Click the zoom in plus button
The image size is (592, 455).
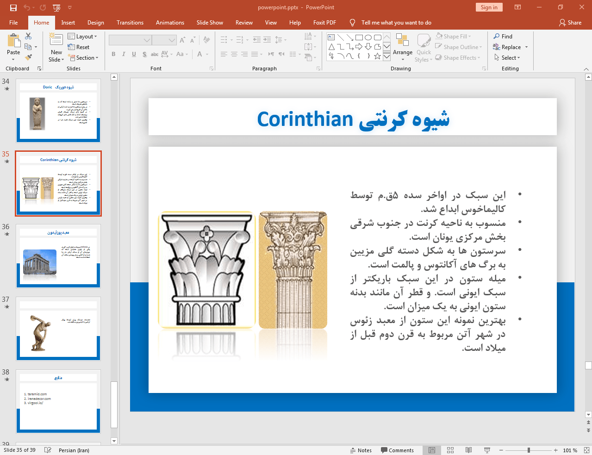(555, 450)
